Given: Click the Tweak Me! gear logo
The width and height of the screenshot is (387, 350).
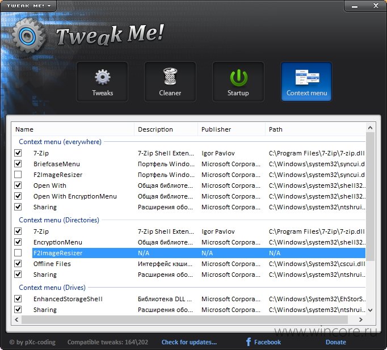Looking at the screenshot, I should point(28,36).
